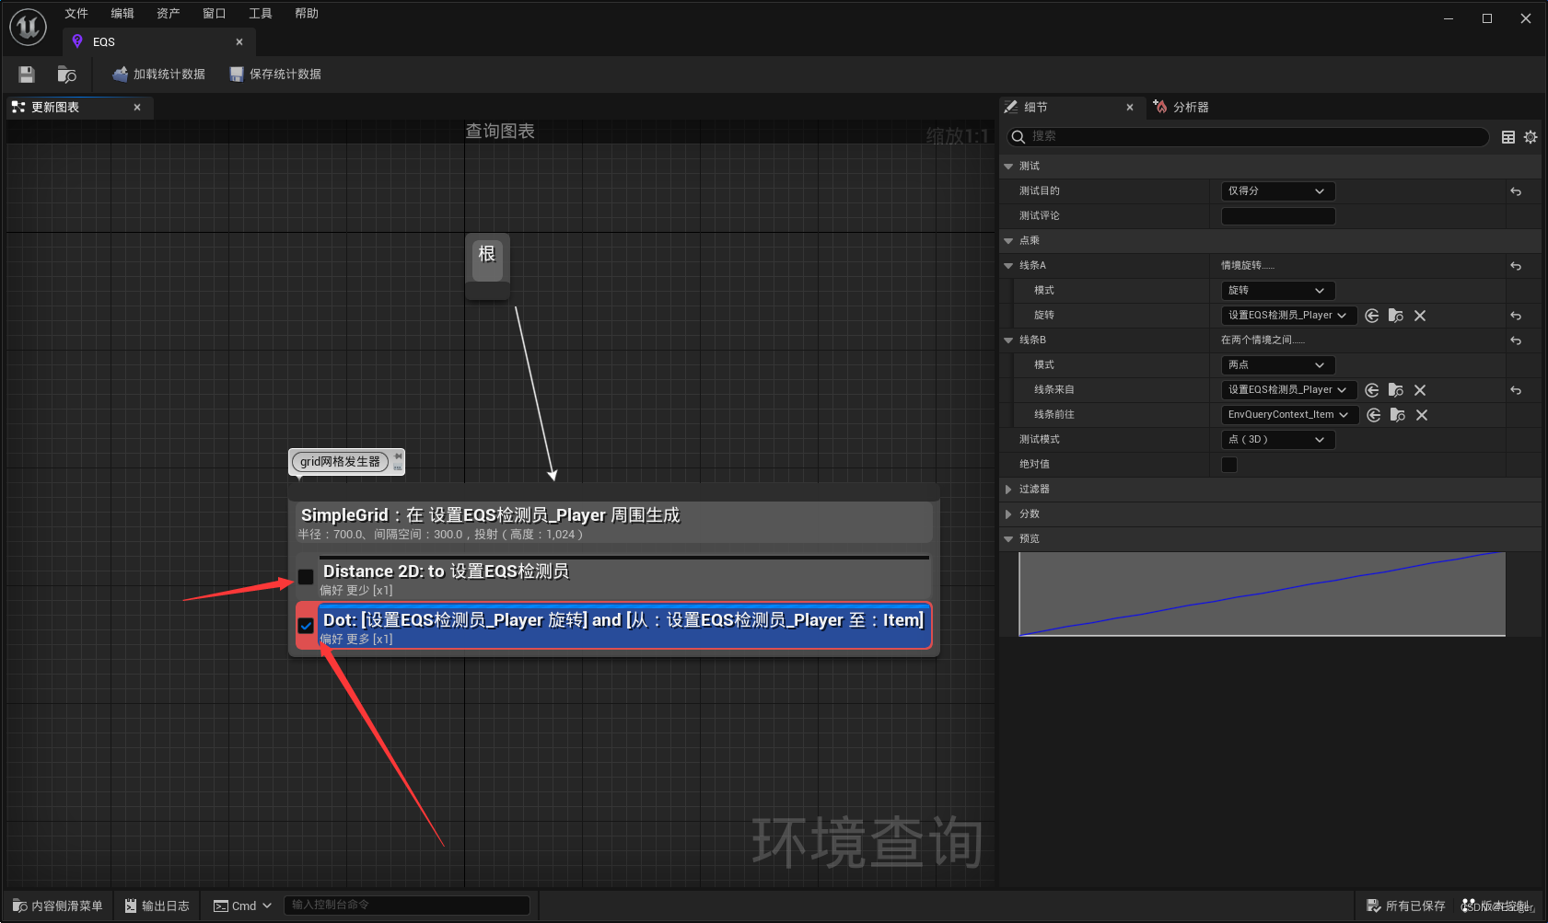Click the revert arrow next to 测试目的

coord(1517,190)
